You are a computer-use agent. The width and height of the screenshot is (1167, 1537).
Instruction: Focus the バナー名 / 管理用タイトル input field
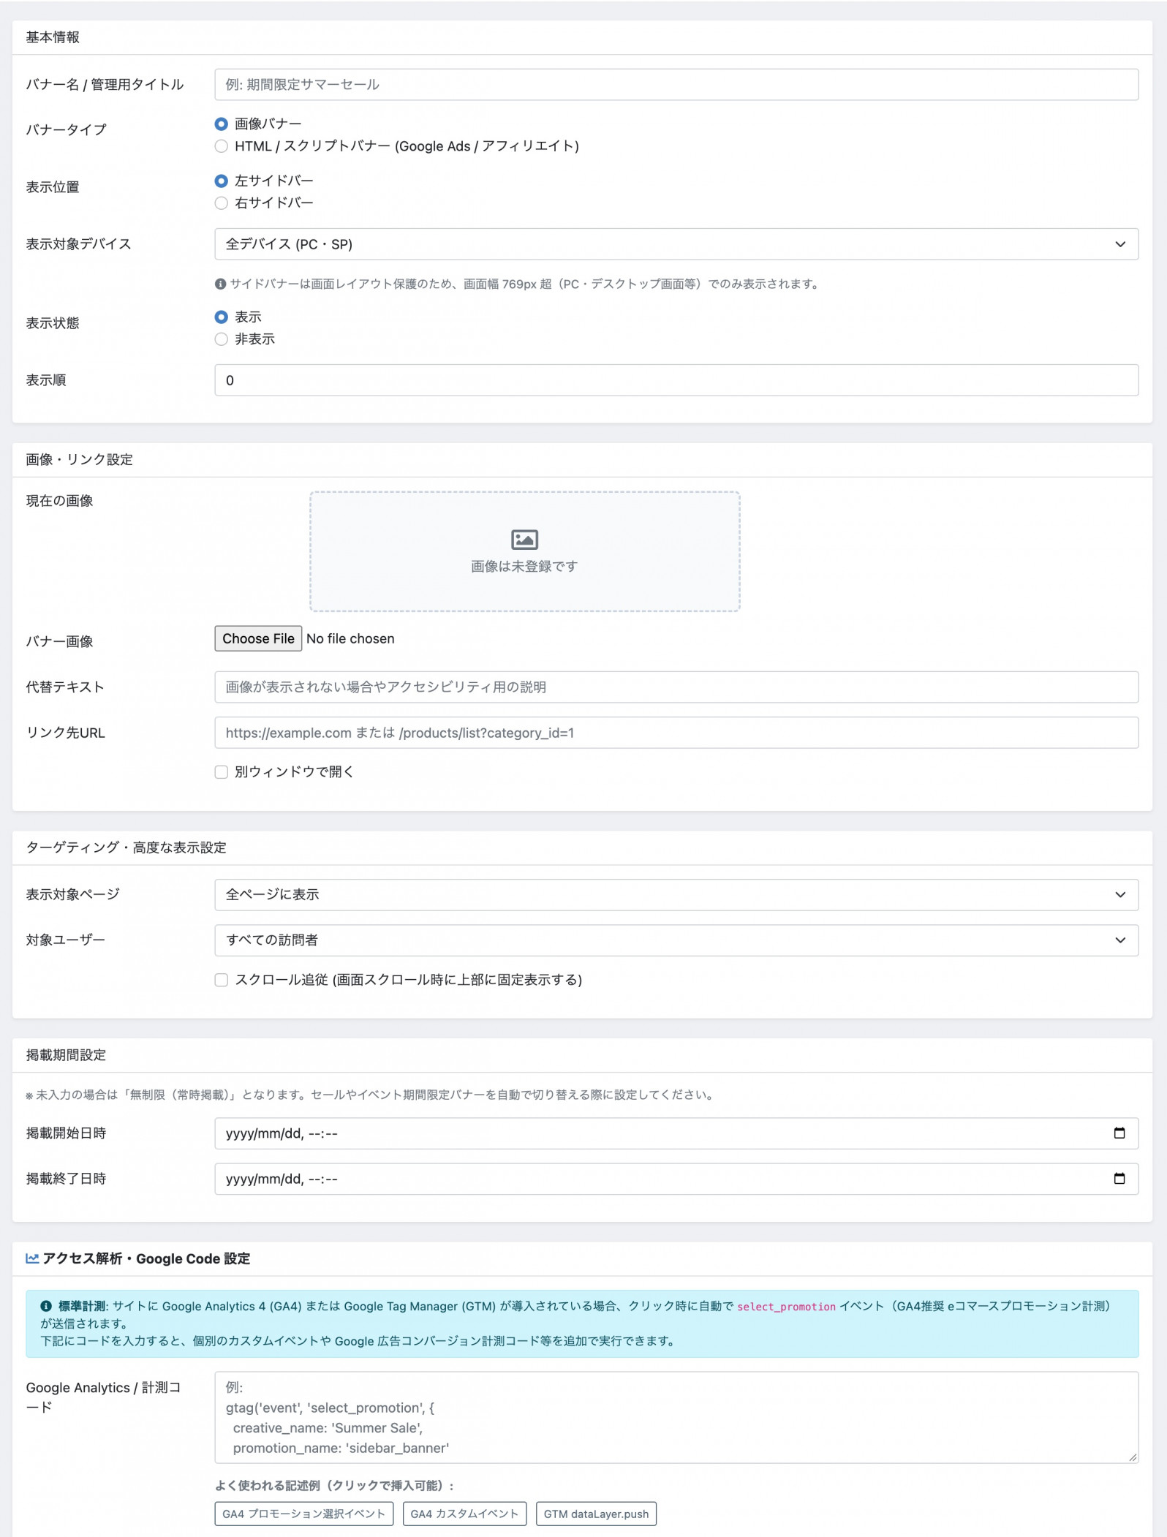676,85
